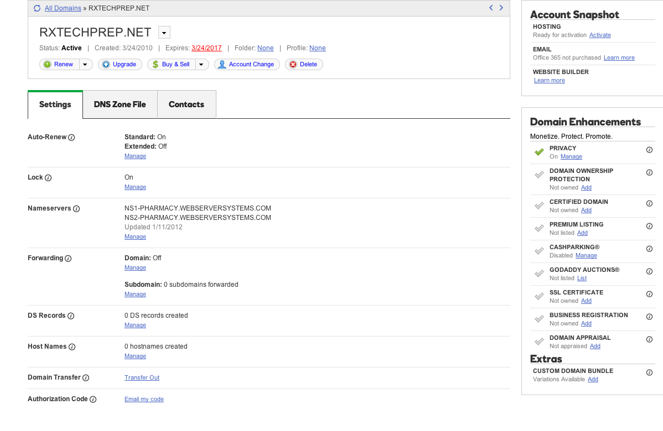This screenshot has width=663, height=431.
Task: Go to previous domain arrow
Action: pyautogui.click(x=491, y=8)
